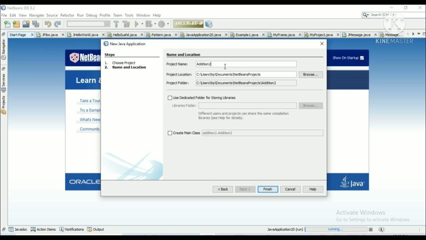Click the Undo toolbar icon
Screen dimensions: 426x240
pos(48,24)
